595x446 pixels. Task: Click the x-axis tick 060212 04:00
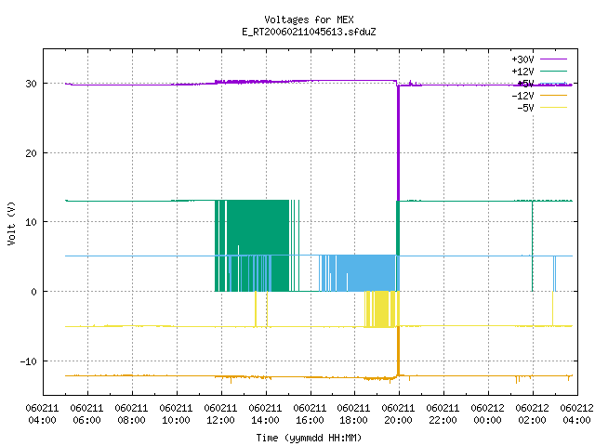(576, 413)
